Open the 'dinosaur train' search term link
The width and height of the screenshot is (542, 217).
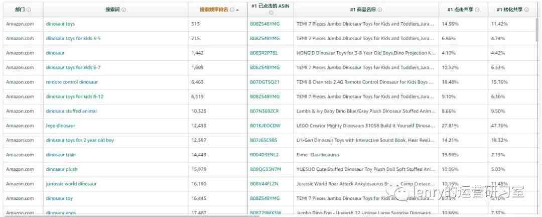tap(61, 155)
